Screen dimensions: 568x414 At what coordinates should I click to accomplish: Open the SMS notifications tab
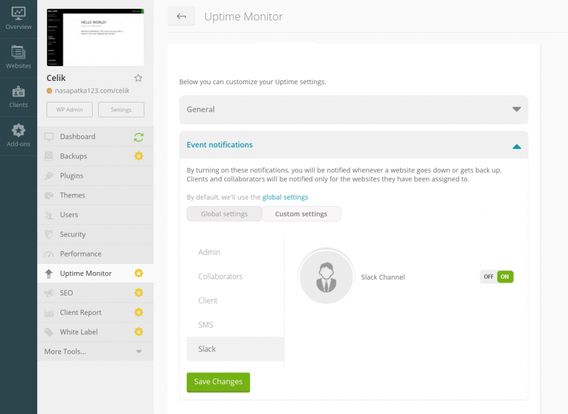206,325
